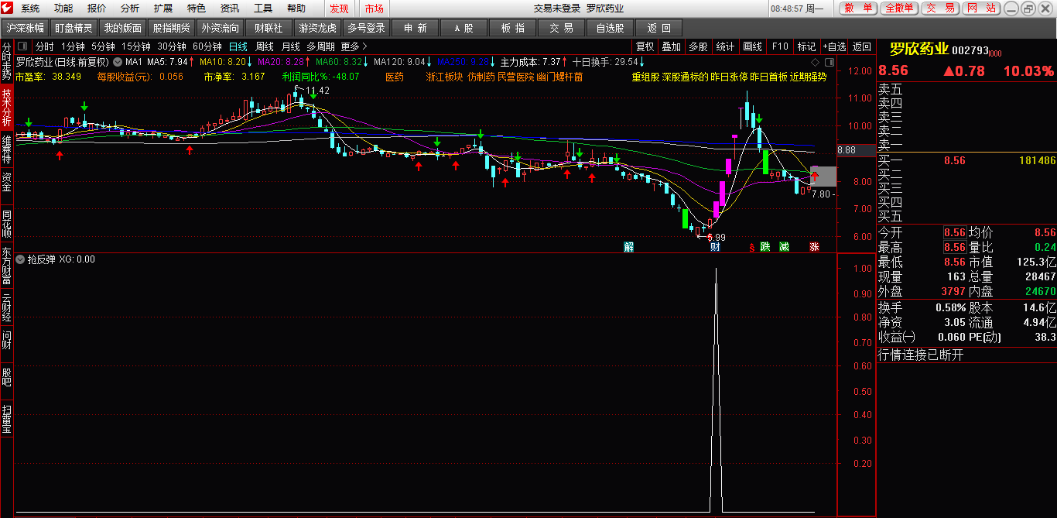Click the red 涨 marker
The width and height of the screenshot is (1057, 518).
click(814, 247)
